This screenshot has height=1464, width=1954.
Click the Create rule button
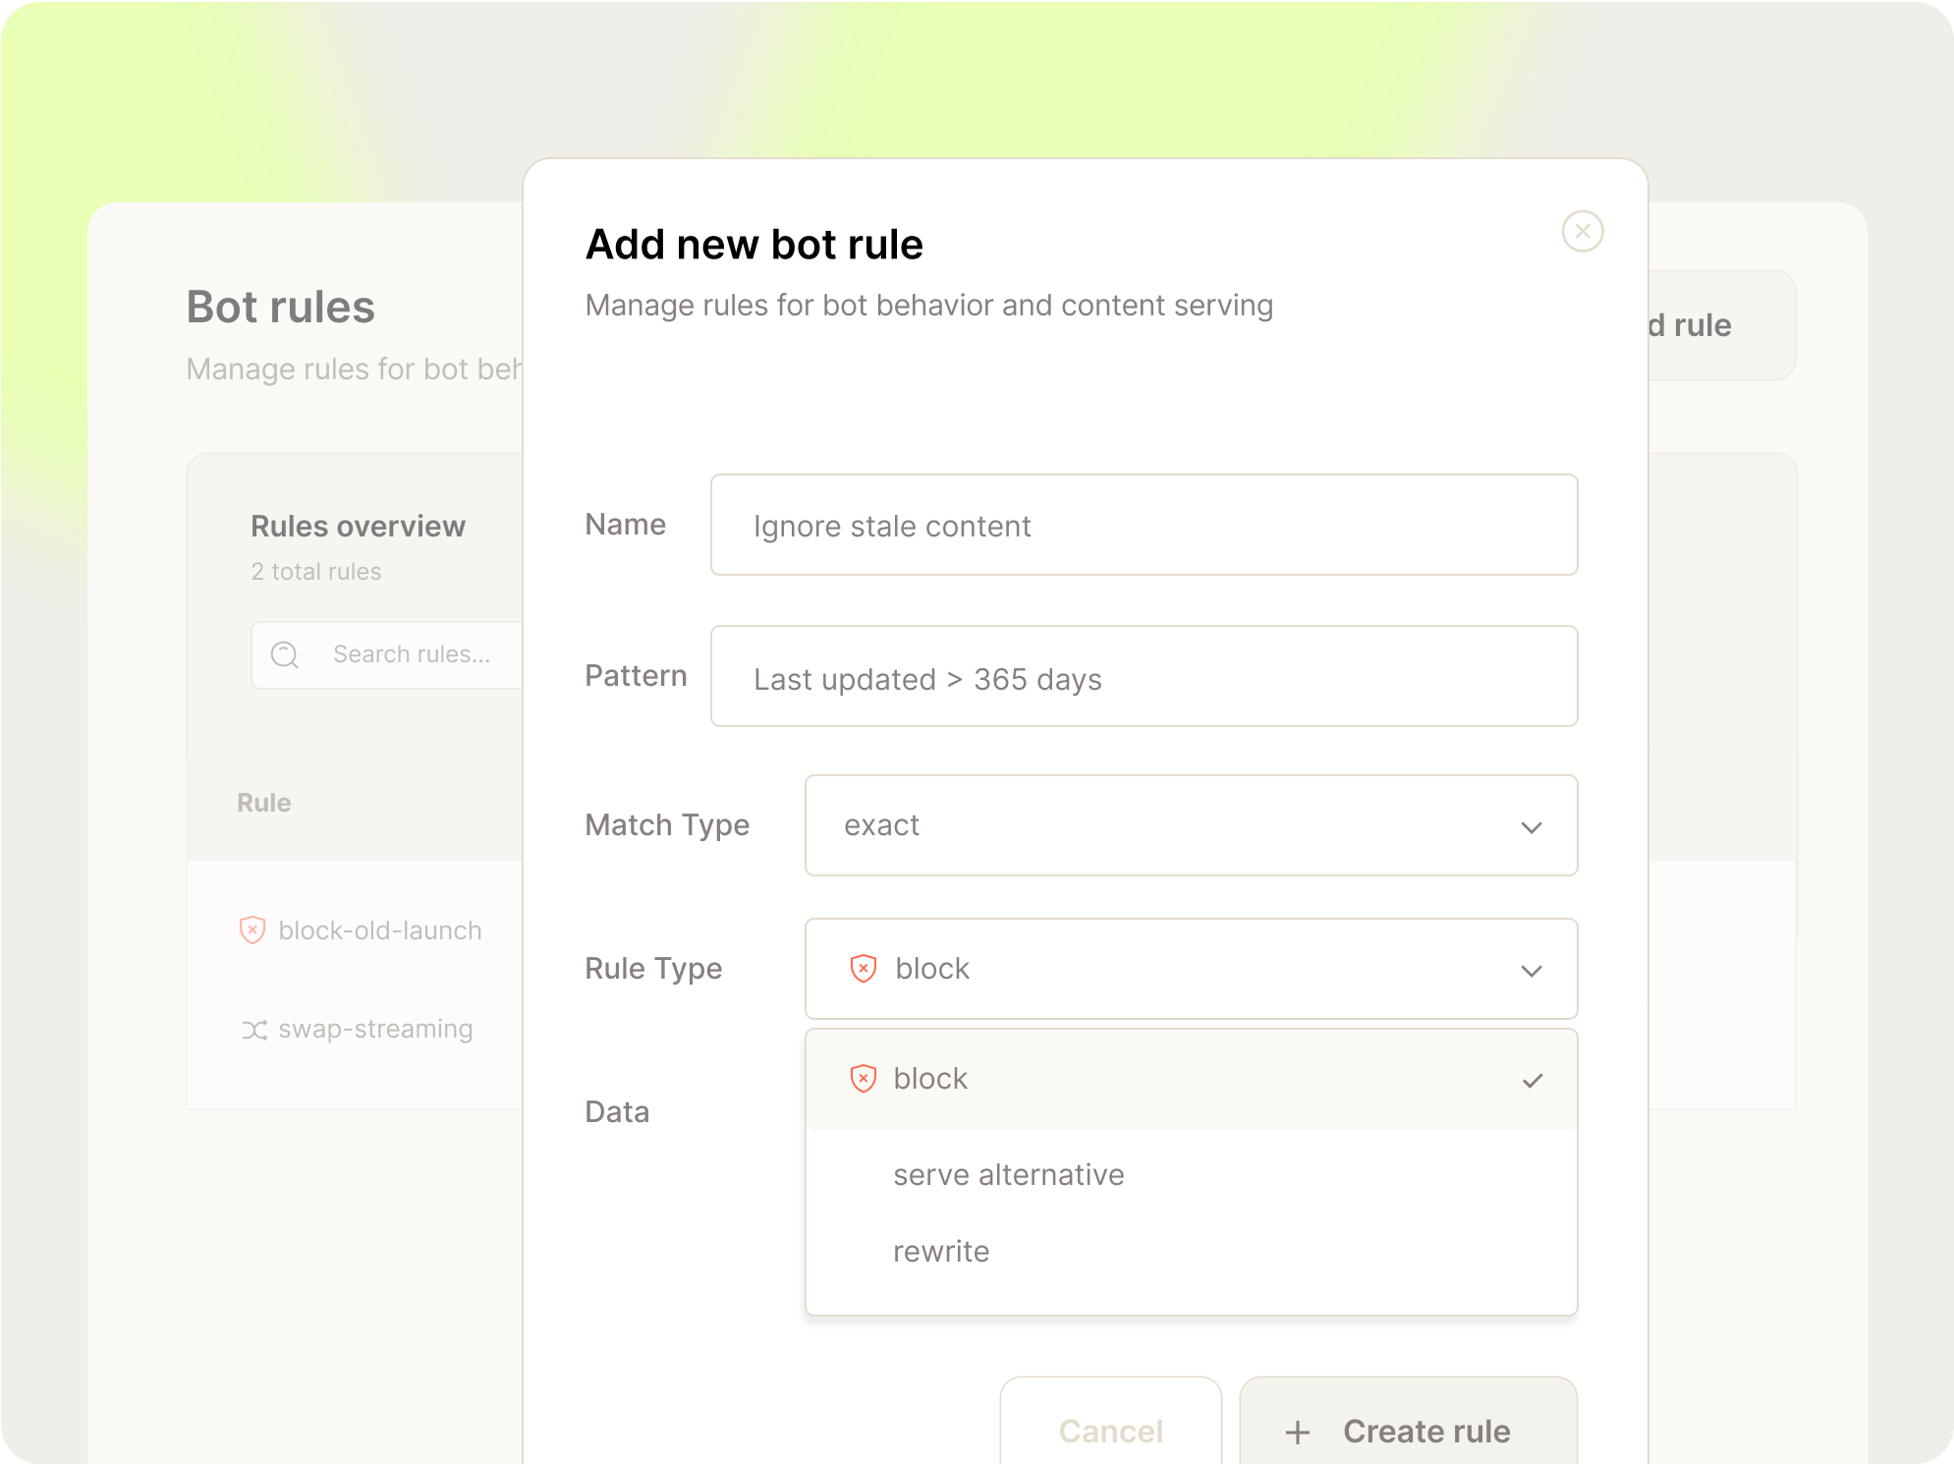point(1407,1432)
